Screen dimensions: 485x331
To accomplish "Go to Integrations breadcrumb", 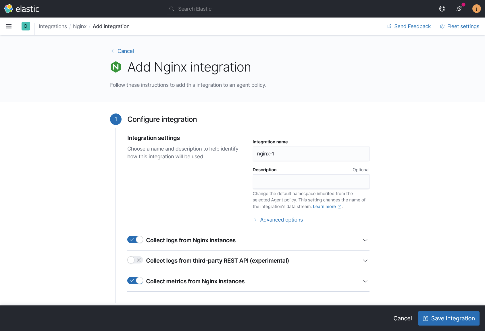I will pos(53,26).
